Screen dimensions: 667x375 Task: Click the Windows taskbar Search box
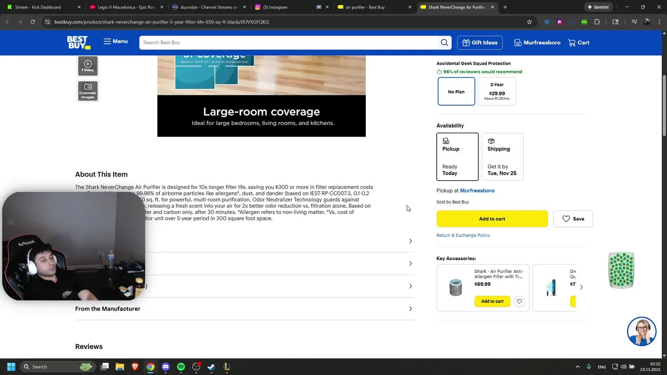(x=58, y=367)
